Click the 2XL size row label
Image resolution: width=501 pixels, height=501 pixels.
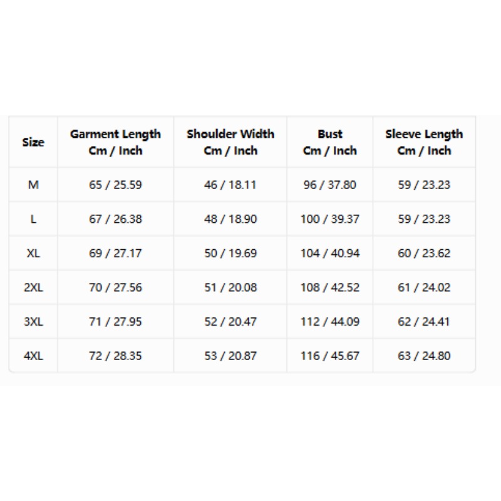[x=33, y=287]
